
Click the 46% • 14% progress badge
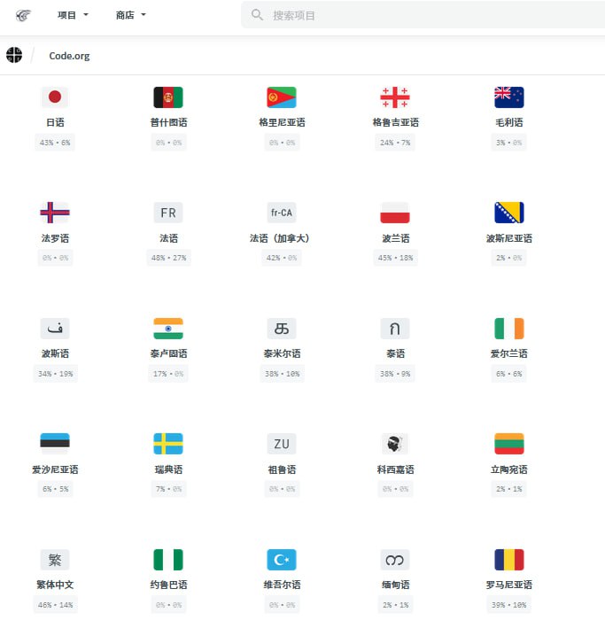(x=55, y=605)
